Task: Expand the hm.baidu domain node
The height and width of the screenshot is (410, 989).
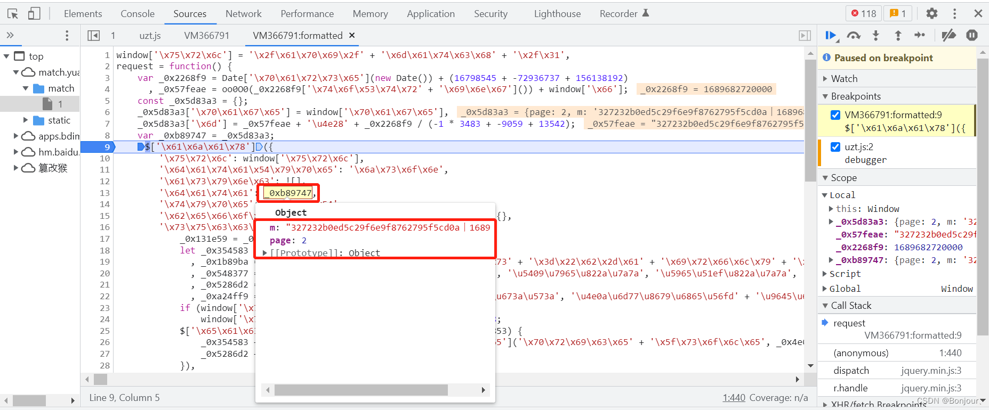Action: (16, 152)
